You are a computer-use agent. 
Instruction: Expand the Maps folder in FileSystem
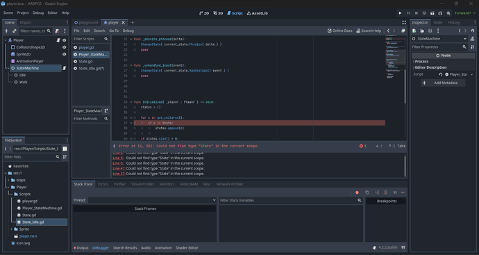9,180
